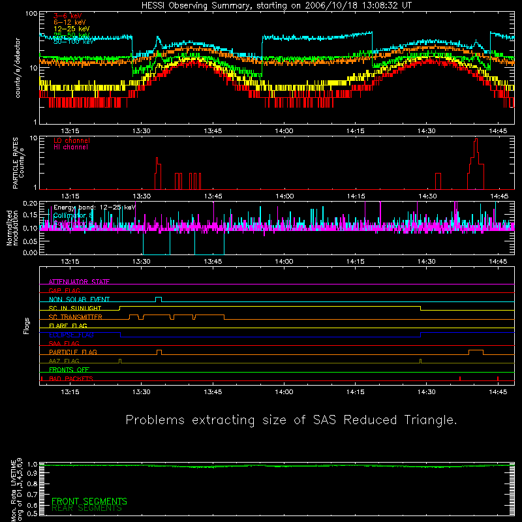The image size is (522, 522).
Task: Click the "14:15" tick under the modulation plot
Action: (x=356, y=262)
